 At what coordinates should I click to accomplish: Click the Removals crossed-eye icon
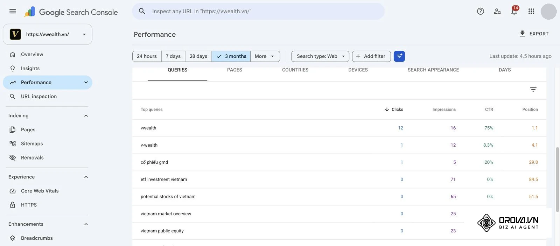[13, 158]
